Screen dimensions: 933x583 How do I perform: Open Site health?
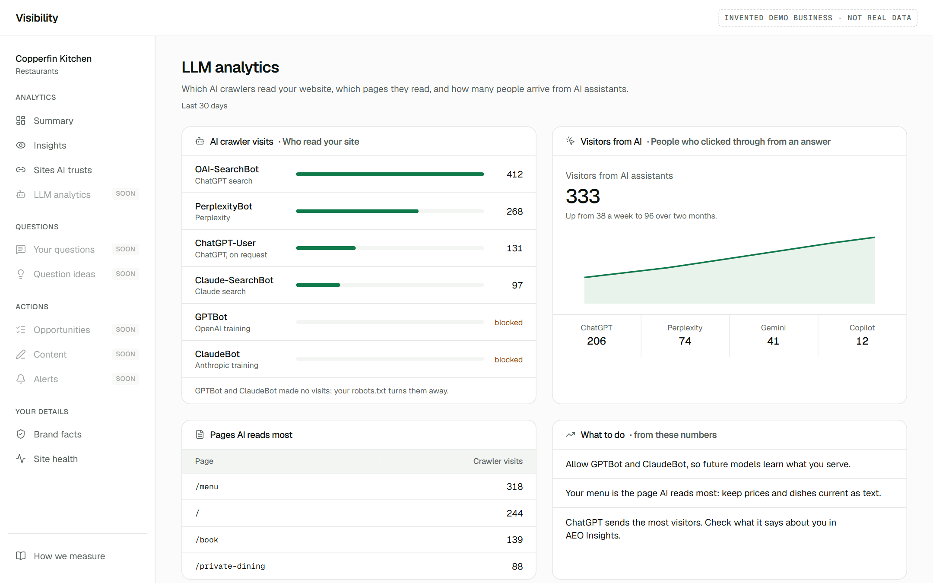(x=77, y=459)
